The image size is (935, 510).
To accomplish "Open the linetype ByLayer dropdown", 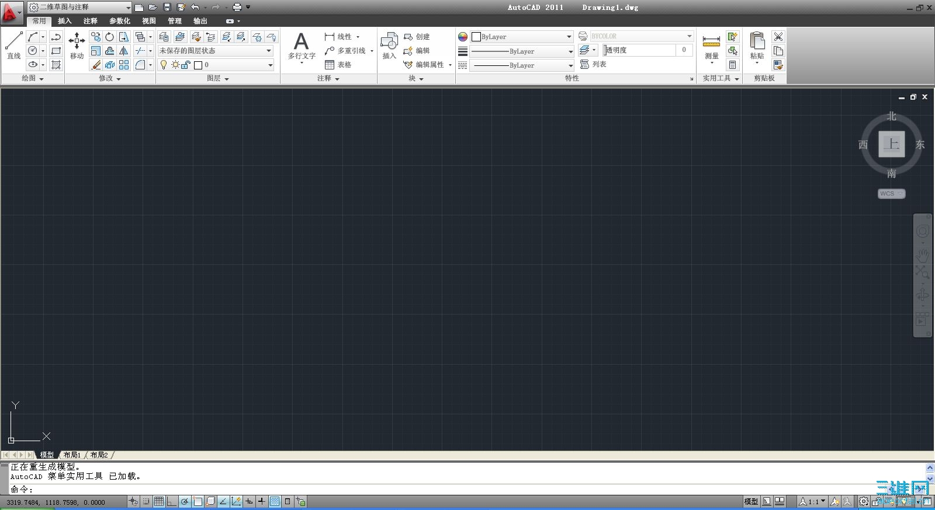I will [x=522, y=65].
